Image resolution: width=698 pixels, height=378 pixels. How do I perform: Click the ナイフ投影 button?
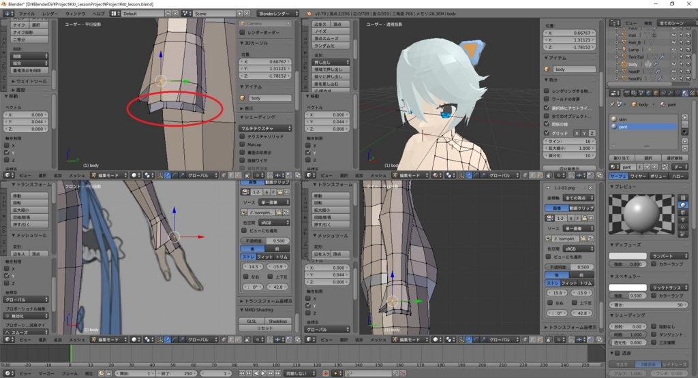(x=29, y=32)
